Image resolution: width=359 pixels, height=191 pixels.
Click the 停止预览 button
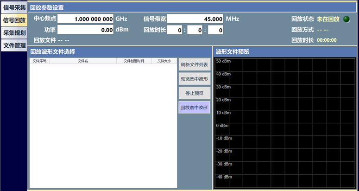click(195, 93)
